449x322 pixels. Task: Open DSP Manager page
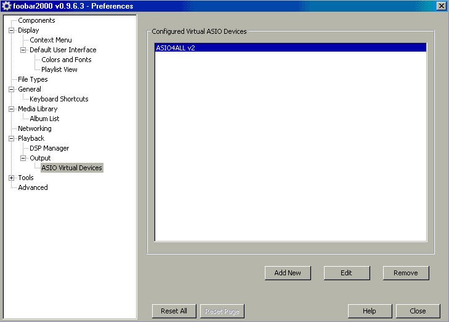[x=49, y=148]
